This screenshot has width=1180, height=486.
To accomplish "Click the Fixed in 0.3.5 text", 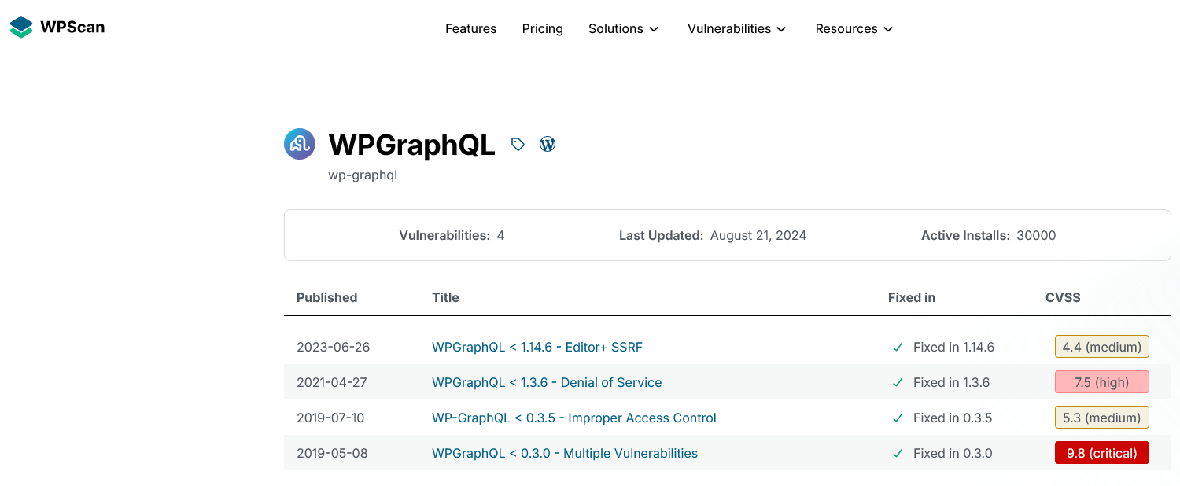I will coord(953,418).
